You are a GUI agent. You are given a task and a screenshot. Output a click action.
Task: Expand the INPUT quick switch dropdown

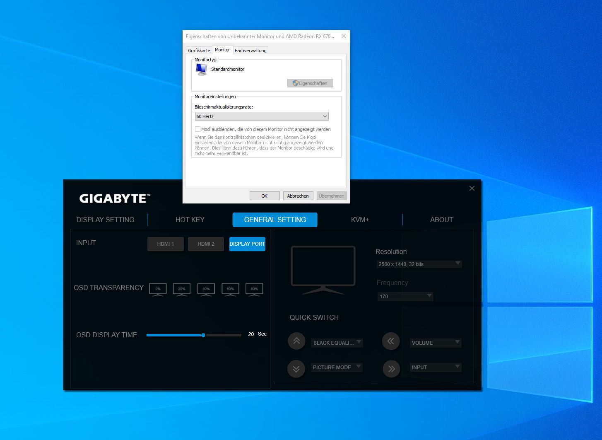(436, 367)
